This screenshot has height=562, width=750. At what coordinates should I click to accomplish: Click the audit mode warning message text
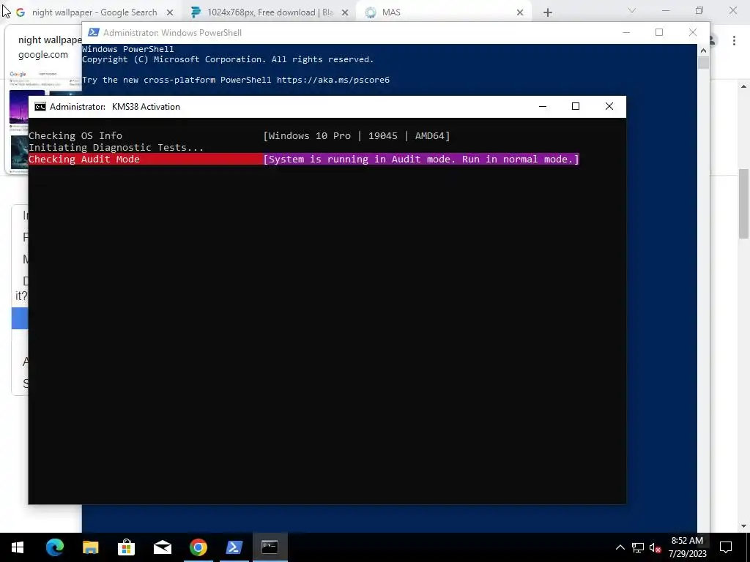point(421,159)
